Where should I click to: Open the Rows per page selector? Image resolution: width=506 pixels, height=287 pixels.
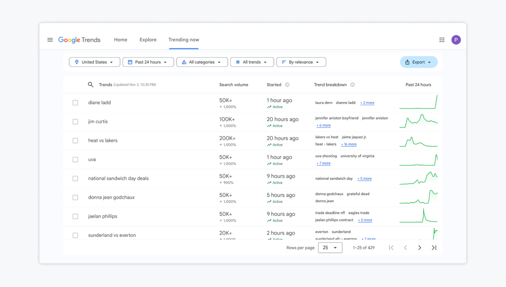330,248
